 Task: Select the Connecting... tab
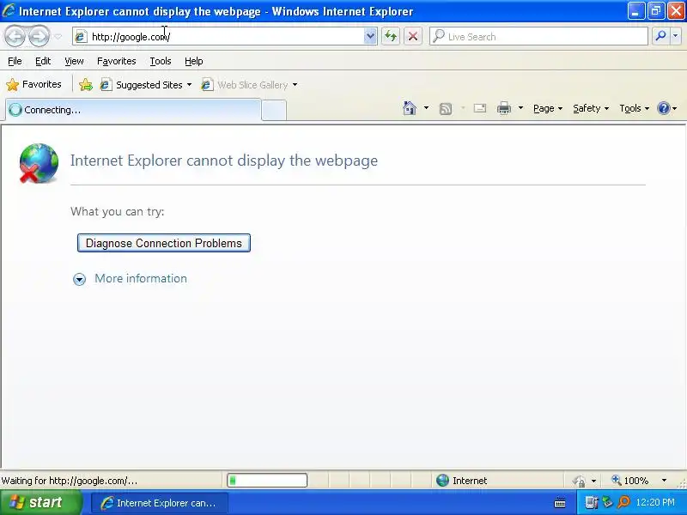pyautogui.click(x=133, y=110)
